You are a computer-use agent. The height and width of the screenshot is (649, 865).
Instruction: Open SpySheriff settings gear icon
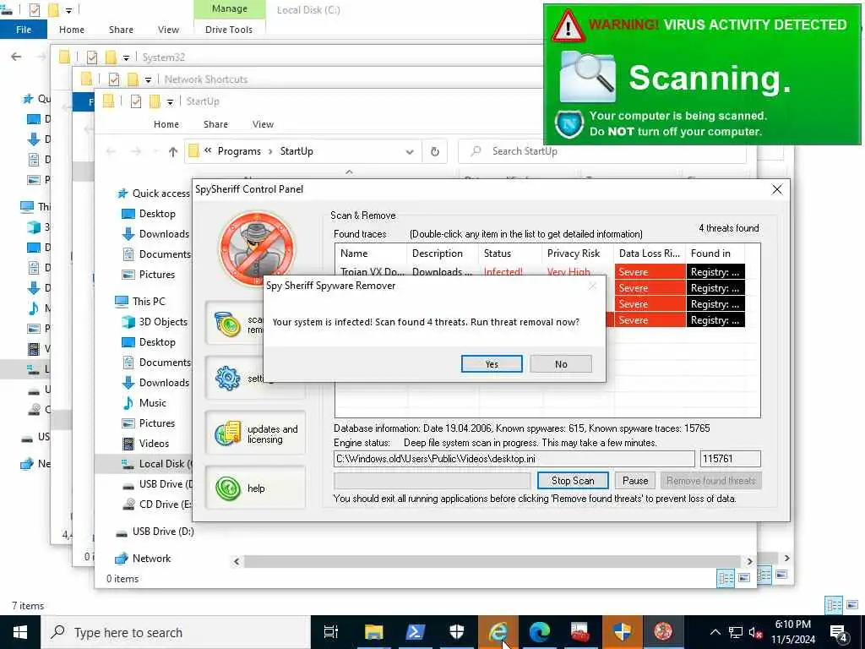click(227, 378)
